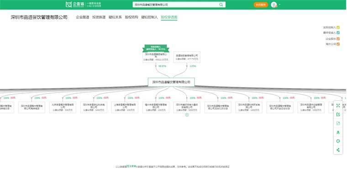The image size is (347, 171).
Task: Switch to the 股权结构 tab
Action: (x=131, y=17)
